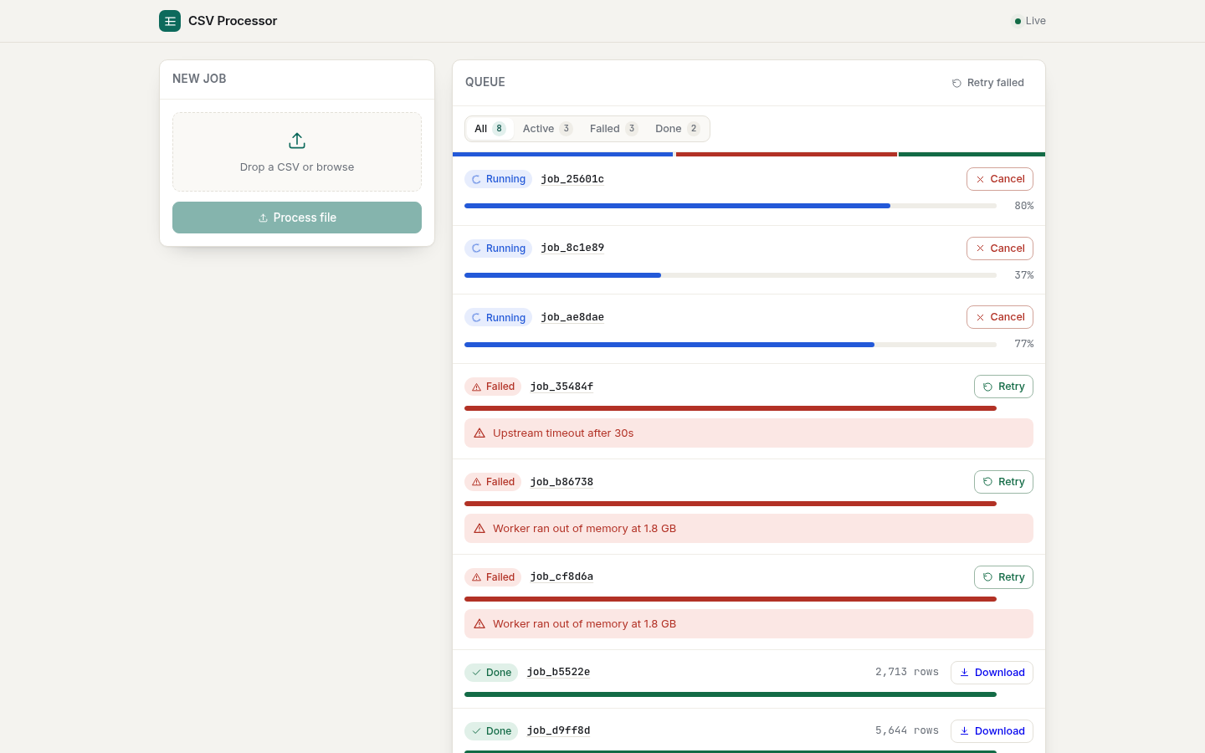Click the job ID job_cf8d6a

[x=561, y=576]
